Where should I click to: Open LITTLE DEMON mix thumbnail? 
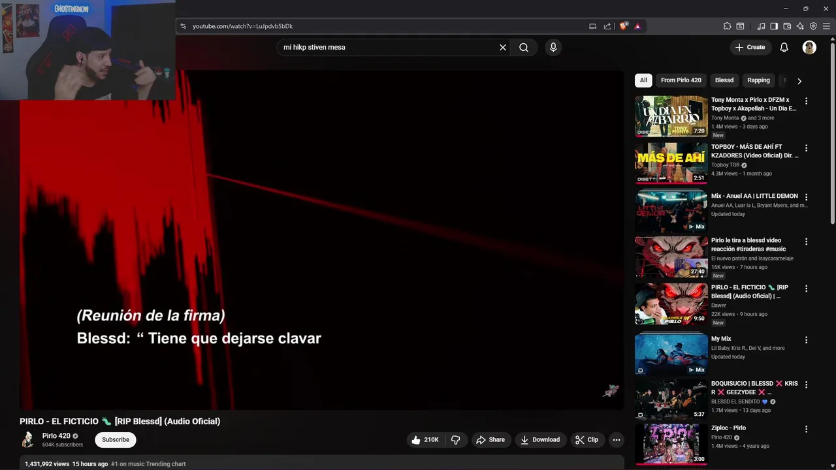point(671,211)
